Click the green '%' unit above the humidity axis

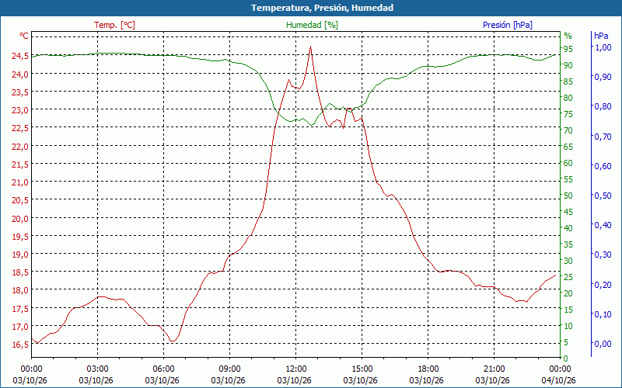tap(568, 36)
